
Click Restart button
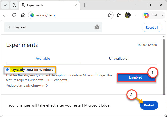click(149, 105)
